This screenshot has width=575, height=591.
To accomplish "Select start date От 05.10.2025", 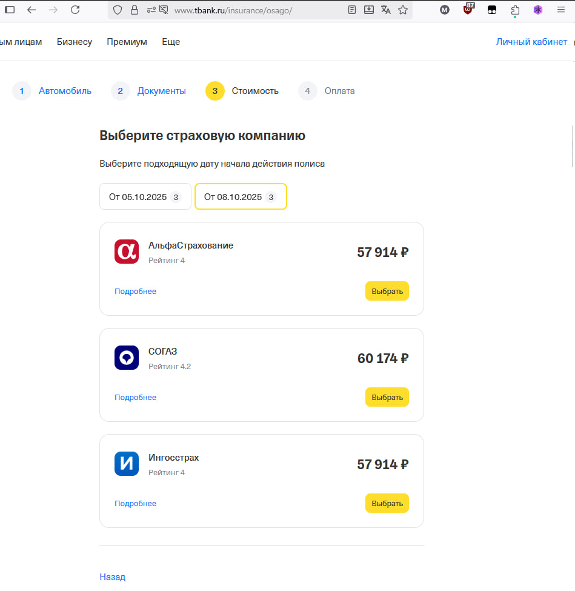I will point(145,197).
